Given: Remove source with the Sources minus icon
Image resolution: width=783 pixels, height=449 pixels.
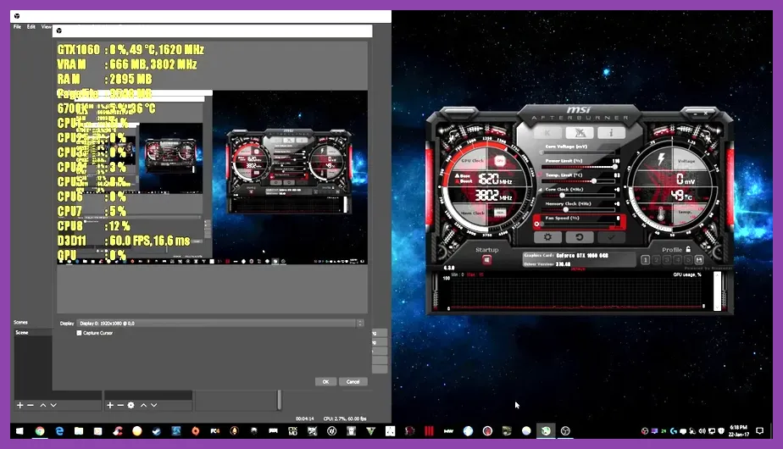Looking at the screenshot, I should (x=120, y=405).
